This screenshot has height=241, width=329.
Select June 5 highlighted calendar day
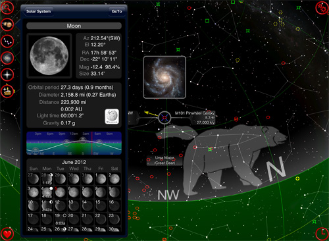coord(60,192)
